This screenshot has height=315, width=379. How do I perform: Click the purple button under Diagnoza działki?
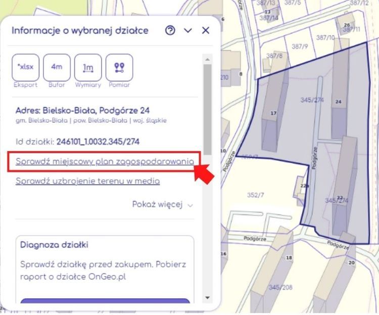[105, 302]
